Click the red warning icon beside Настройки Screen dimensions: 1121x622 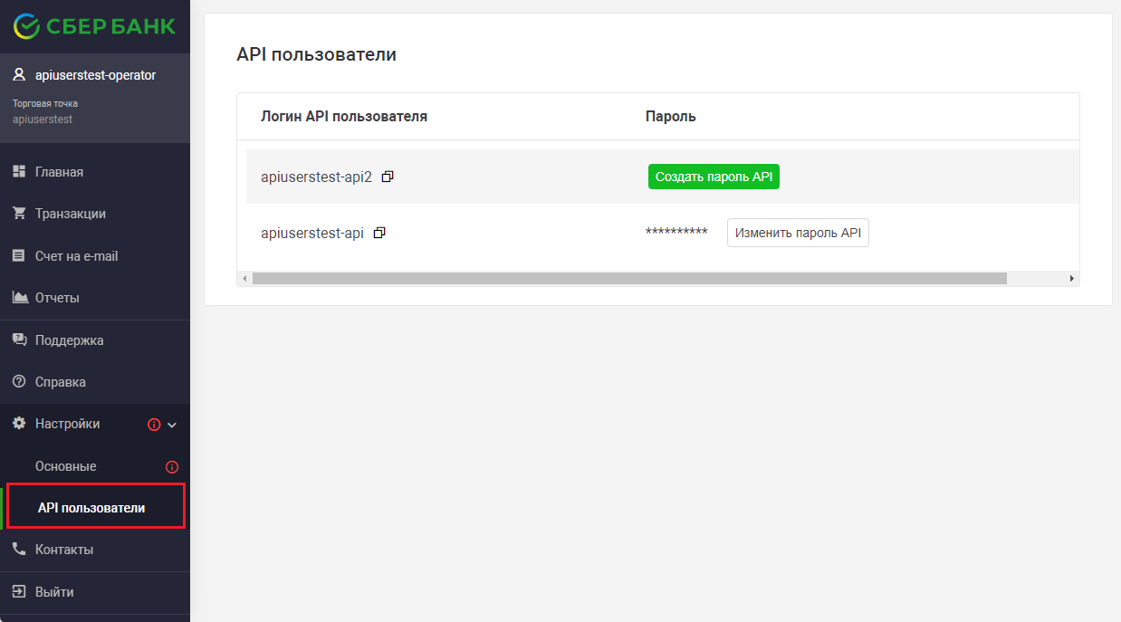(x=154, y=425)
